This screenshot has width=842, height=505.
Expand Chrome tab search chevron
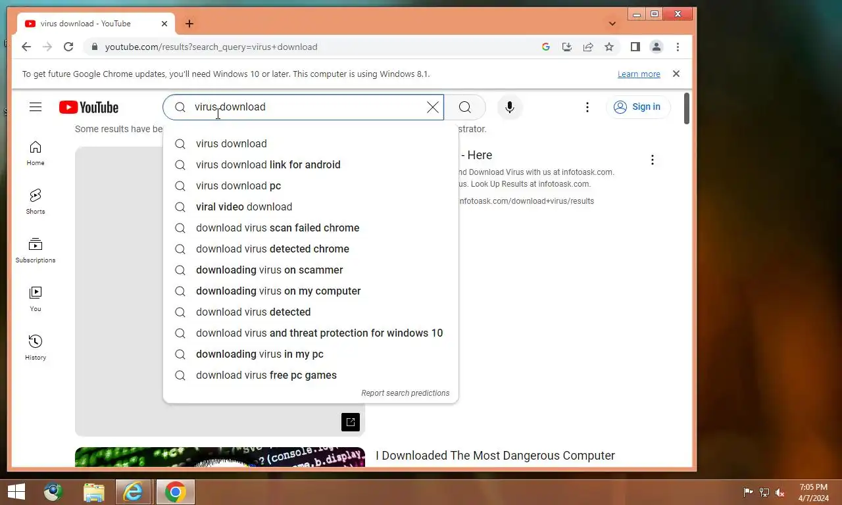click(x=612, y=24)
